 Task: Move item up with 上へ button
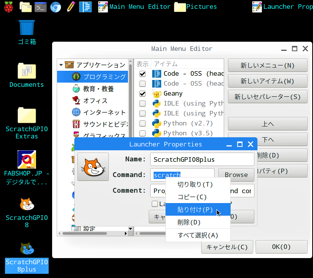(267, 124)
